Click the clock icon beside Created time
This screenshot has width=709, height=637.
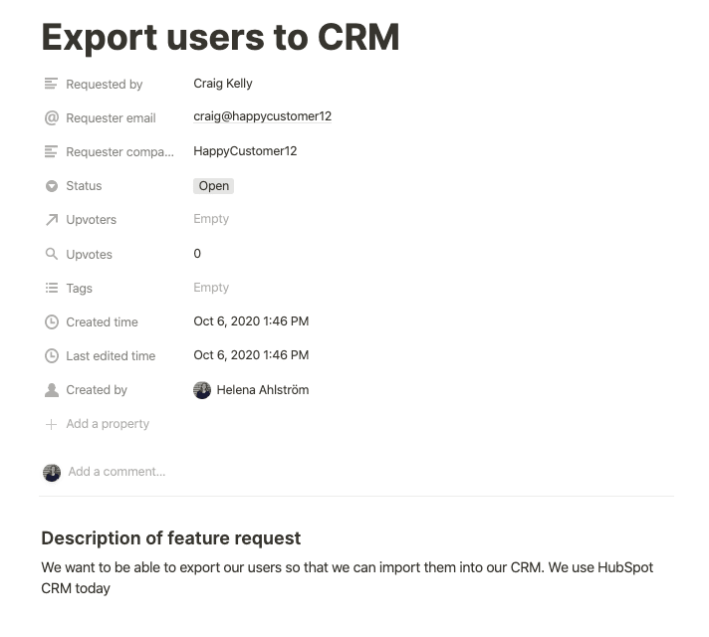(x=52, y=322)
